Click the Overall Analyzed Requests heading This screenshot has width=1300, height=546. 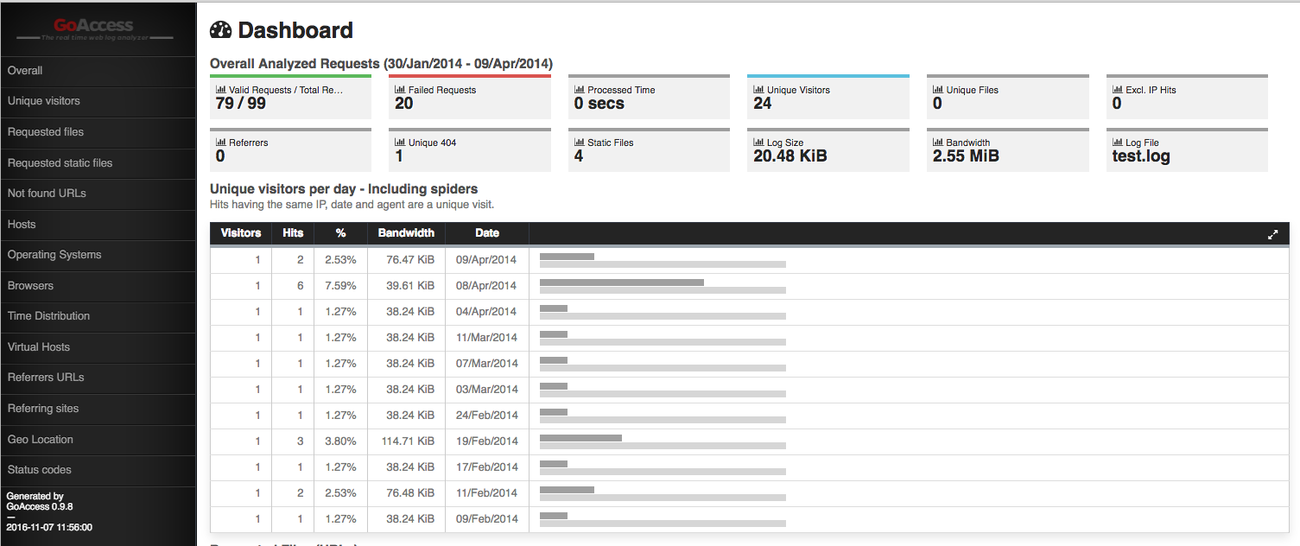coord(381,64)
